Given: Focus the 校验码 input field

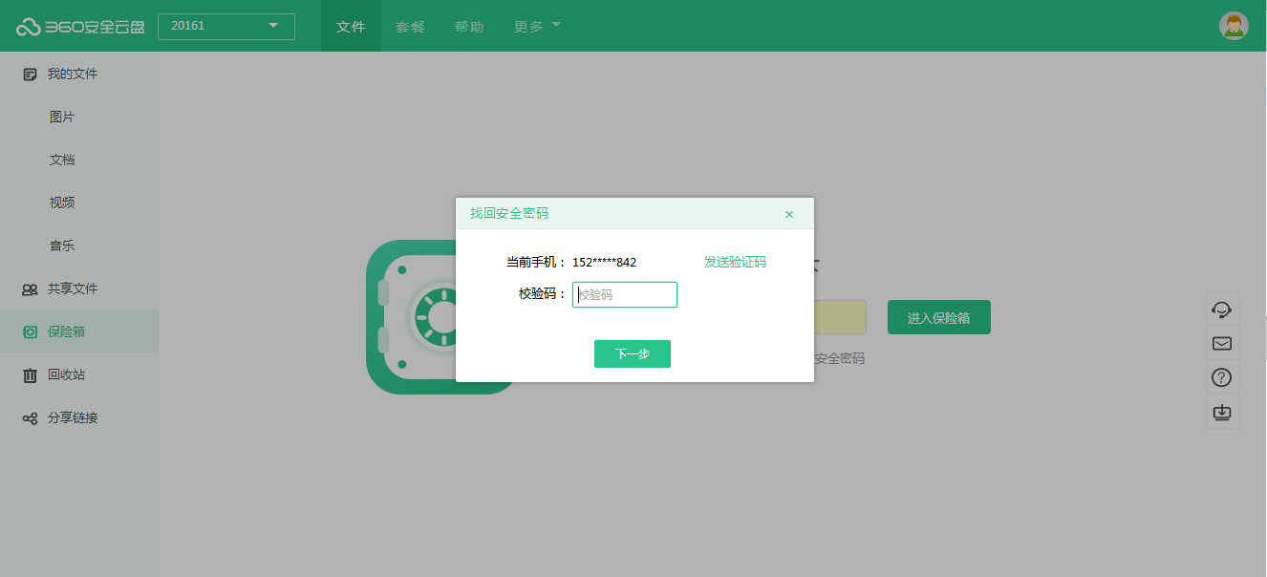Looking at the screenshot, I should point(625,294).
